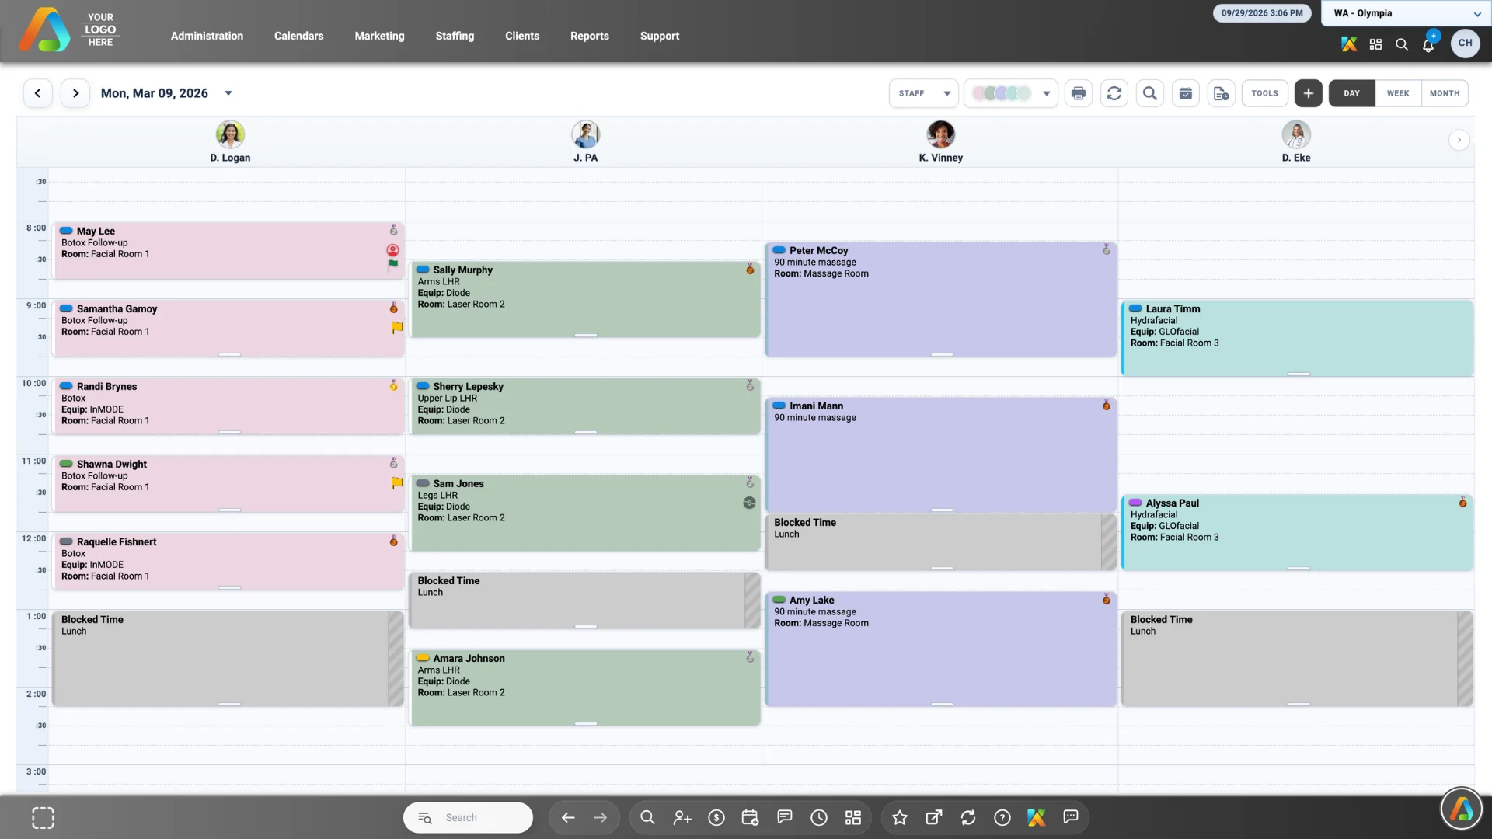Refresh the calendar view

[1114, 93]
